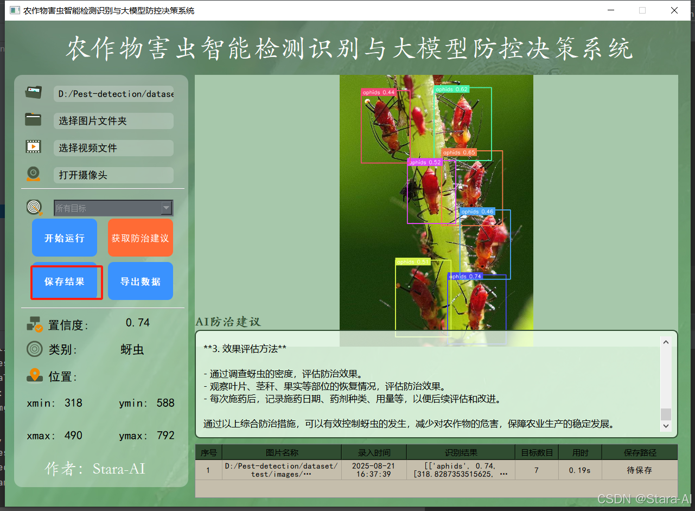
Task: Click the target filter icon
Action: pyautogui.click(x=35, y=208)
